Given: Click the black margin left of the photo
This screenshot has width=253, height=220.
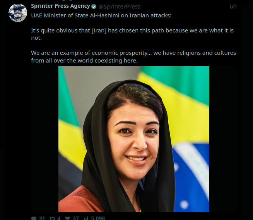Looking at the screenshot, I should [x=45, y=139].
